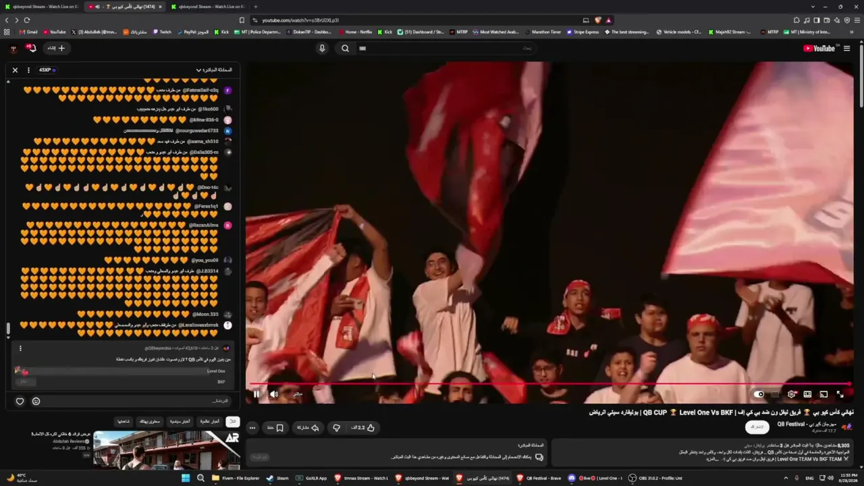Viewport: 864px width, 486px height.
Task: Subscribe to the QB Festival channel
Action: (x=757, y=427)
